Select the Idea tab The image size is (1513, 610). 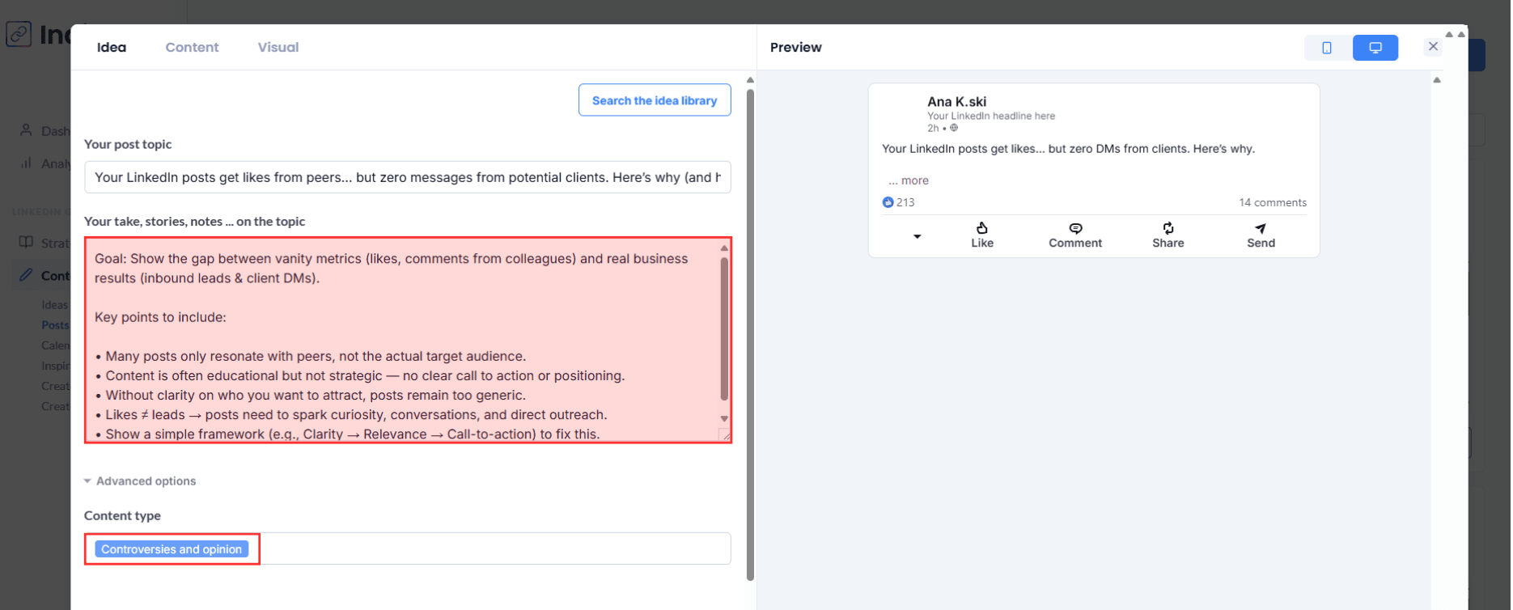(x=112, y=48)
